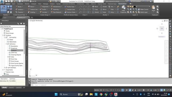Select the Traverse tool
This screenshot has height=97, width=172.
[x=20, y=12]
